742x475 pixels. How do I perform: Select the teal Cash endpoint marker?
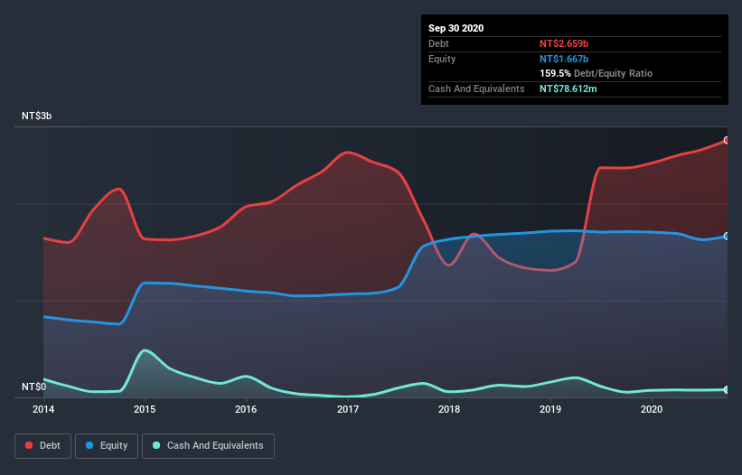(x=727, y=389)
